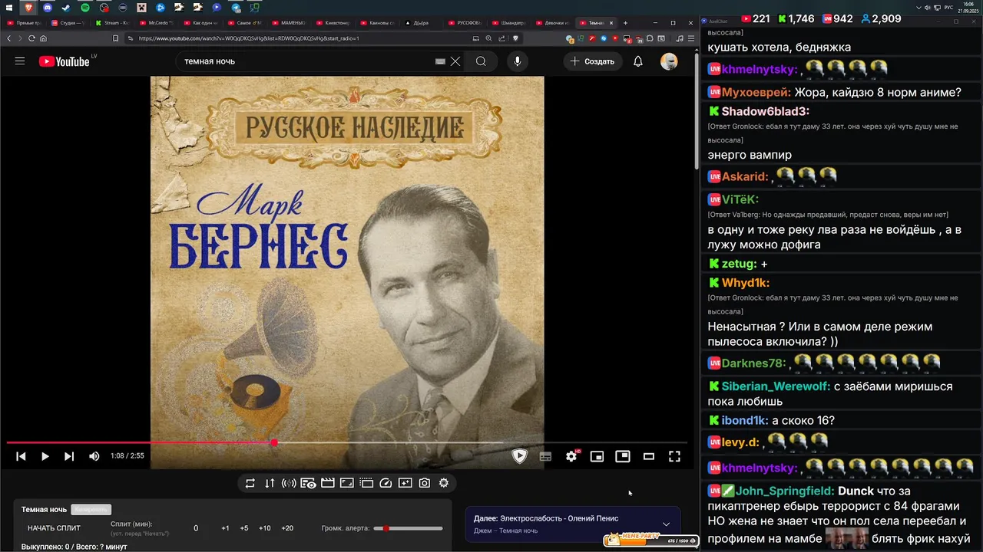The image size is (983, 552).
Task: Enable miniplayer mode
Action: [x=597, y=456]
